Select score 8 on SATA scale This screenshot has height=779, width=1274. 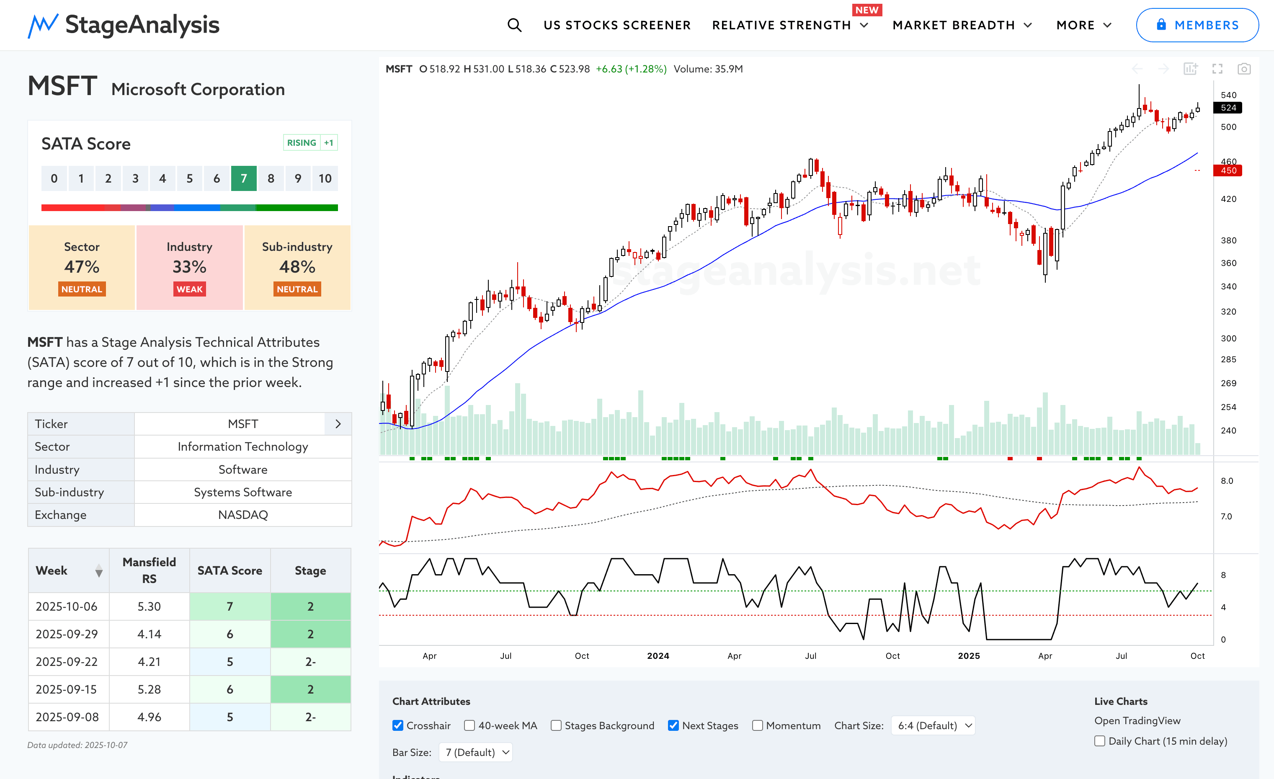pyautogui.click(x=271, y=178)
